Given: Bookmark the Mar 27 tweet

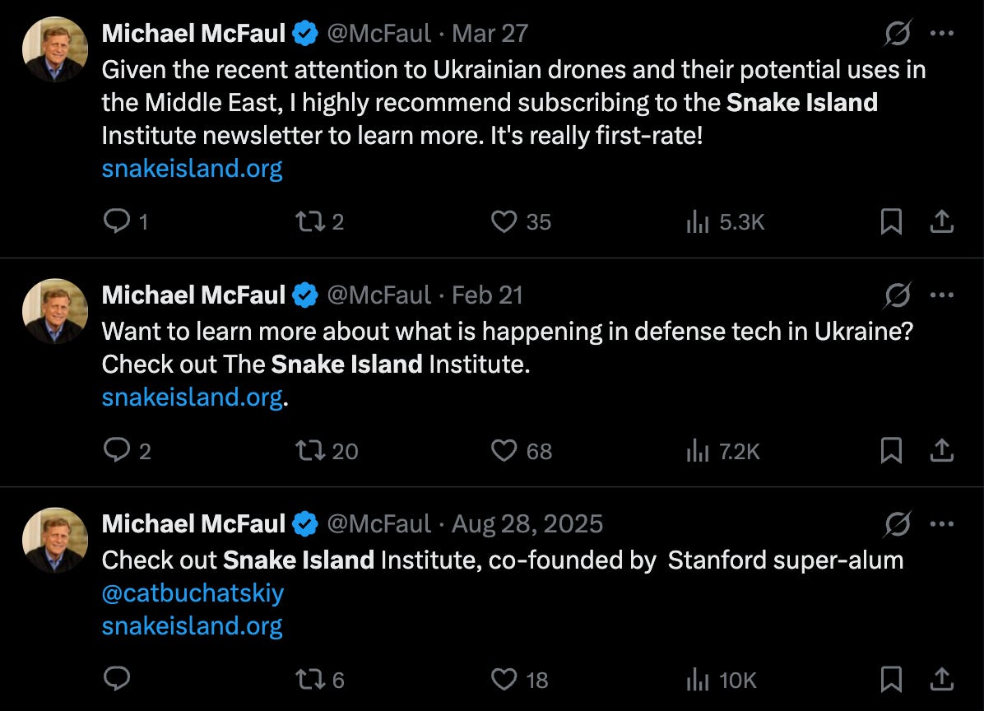Looking at the screenshot, I should 891,221.
